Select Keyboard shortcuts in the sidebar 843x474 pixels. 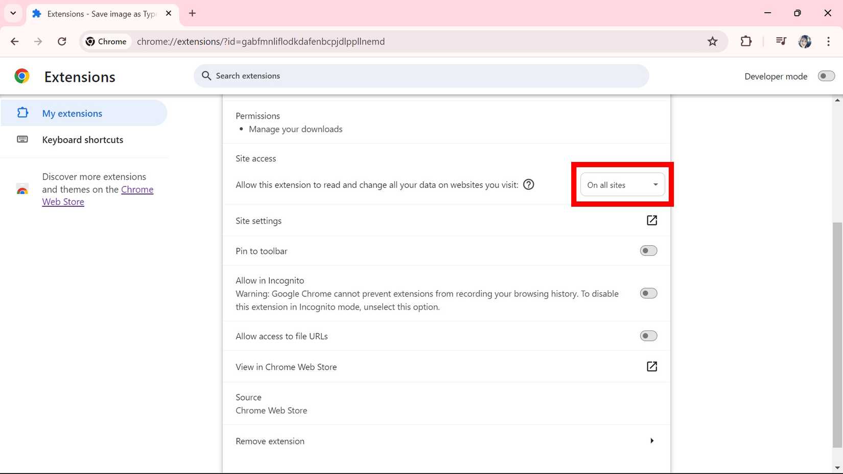pyautogui.click(x=83, y=139)
